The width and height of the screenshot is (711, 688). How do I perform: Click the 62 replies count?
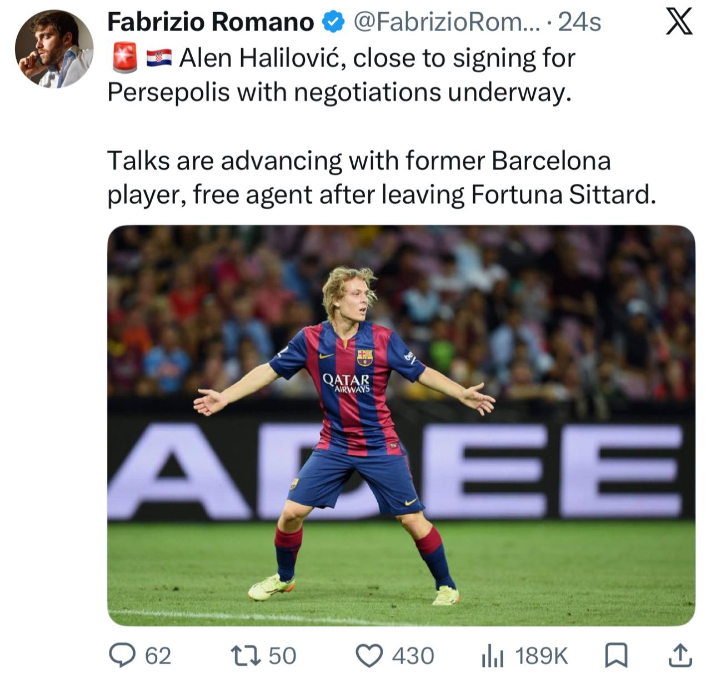click(158, 656)
